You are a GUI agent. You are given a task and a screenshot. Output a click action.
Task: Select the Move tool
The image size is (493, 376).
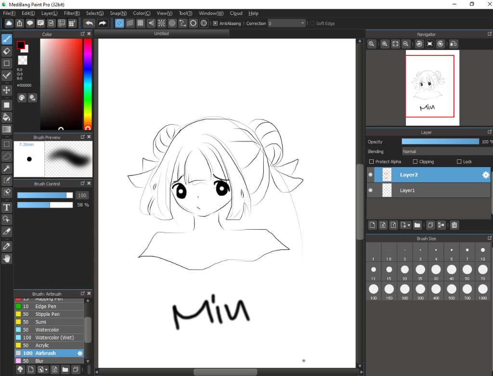pyautogui.click(x=7, y=90)
